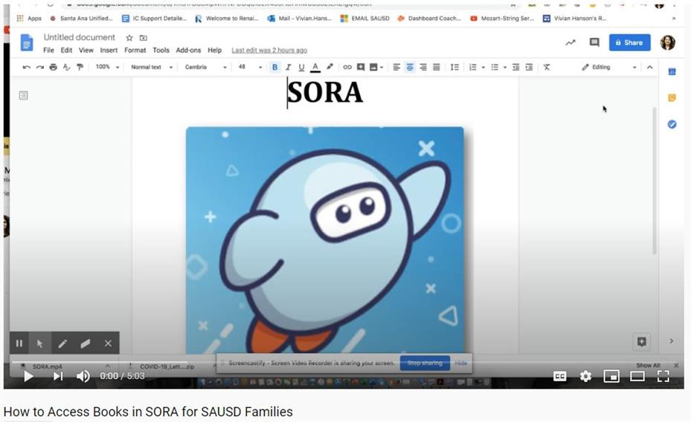Open the text color picker

[315, 68]
